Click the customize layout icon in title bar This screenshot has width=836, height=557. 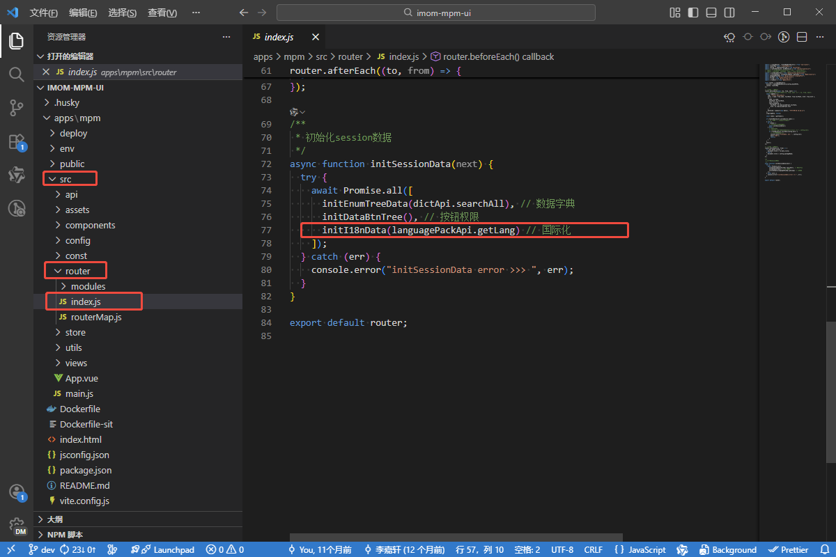click(x=674, y=13)
